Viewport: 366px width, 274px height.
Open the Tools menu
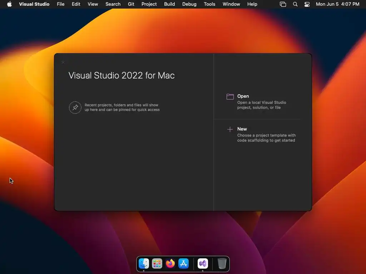click(x=209, y=4)
